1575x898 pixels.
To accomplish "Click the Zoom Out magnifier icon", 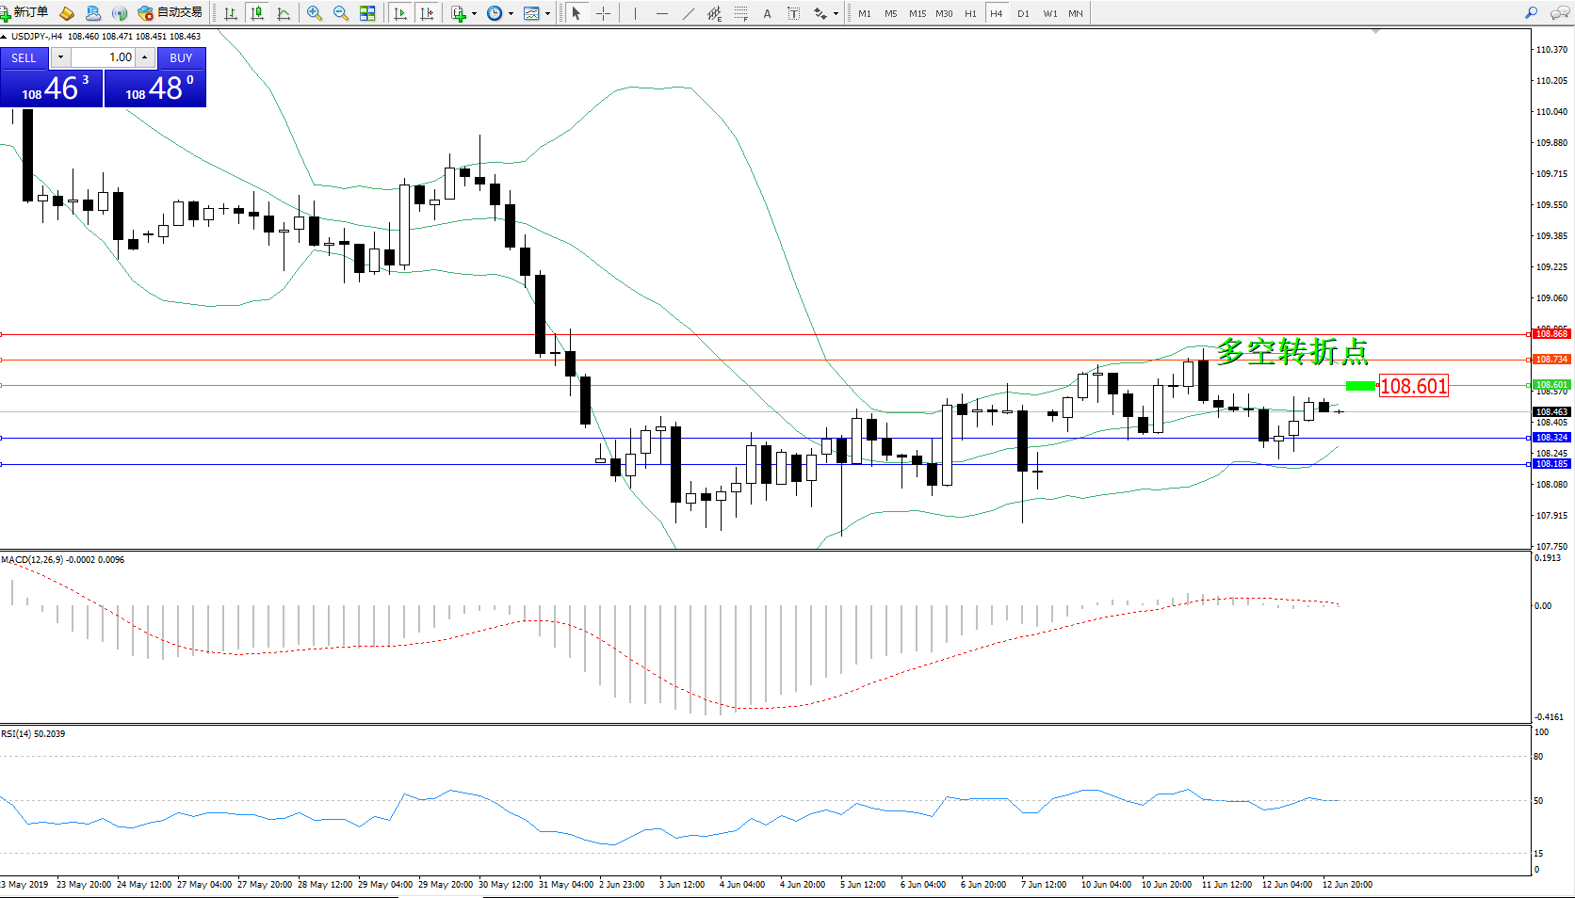I will click(341, 13).
